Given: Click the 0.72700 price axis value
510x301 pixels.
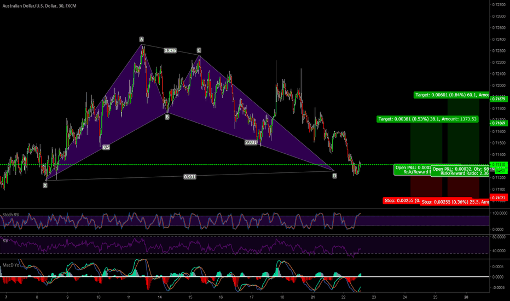Looking at the screenshot, I should coord(499,4).
